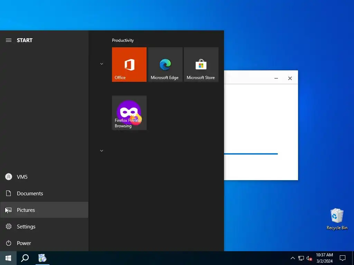The height and width of the screenshot is (265, 354).
Task: Expand the upper chevron beside Productivity tiles
Action: (x=102, y=64)
